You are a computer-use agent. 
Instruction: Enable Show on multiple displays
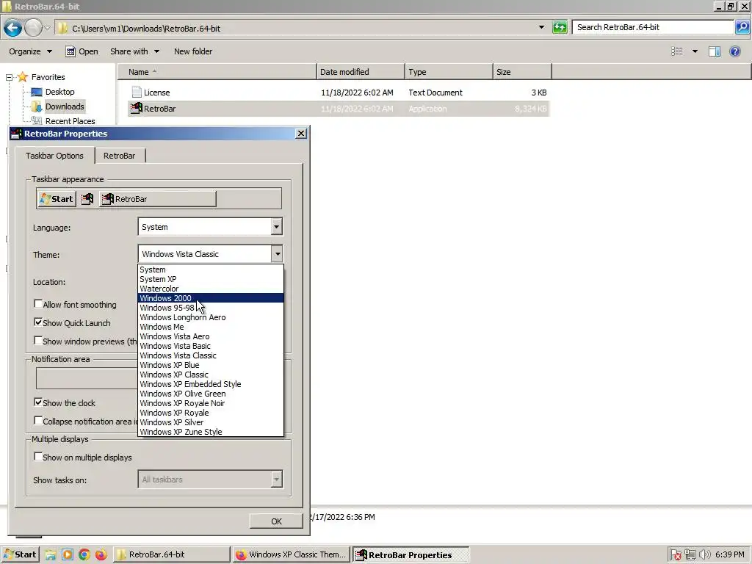pos(38,457)
